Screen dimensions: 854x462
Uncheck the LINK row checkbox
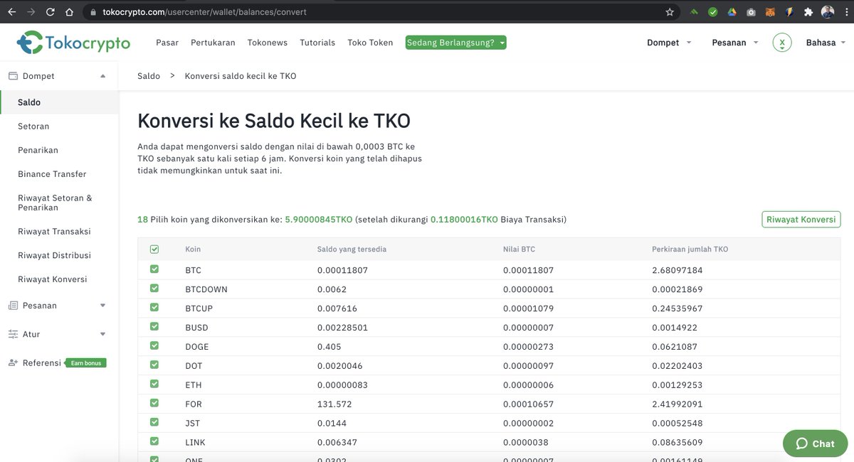pos(154,441)
